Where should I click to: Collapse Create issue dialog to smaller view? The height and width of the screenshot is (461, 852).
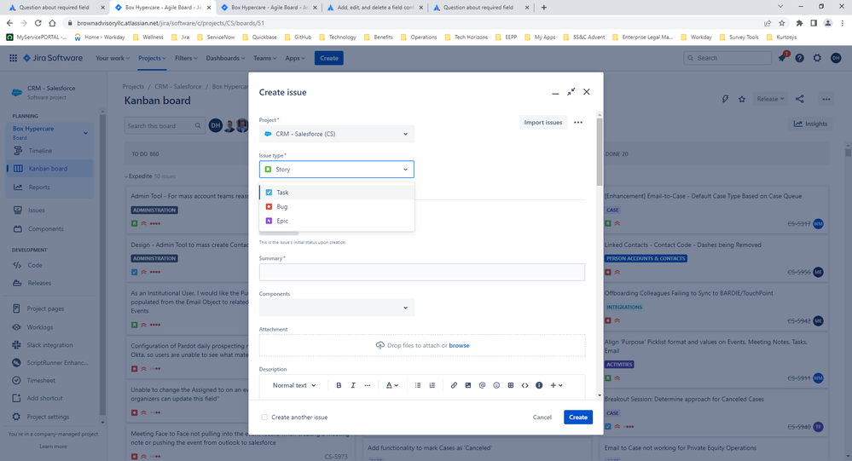point(571,92)
